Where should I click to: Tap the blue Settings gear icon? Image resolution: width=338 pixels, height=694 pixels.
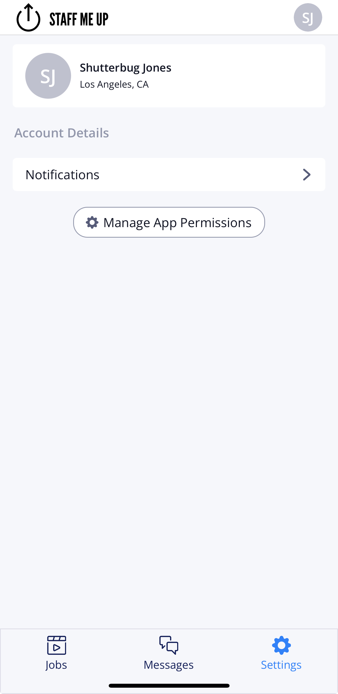click(x=281, y=645)
